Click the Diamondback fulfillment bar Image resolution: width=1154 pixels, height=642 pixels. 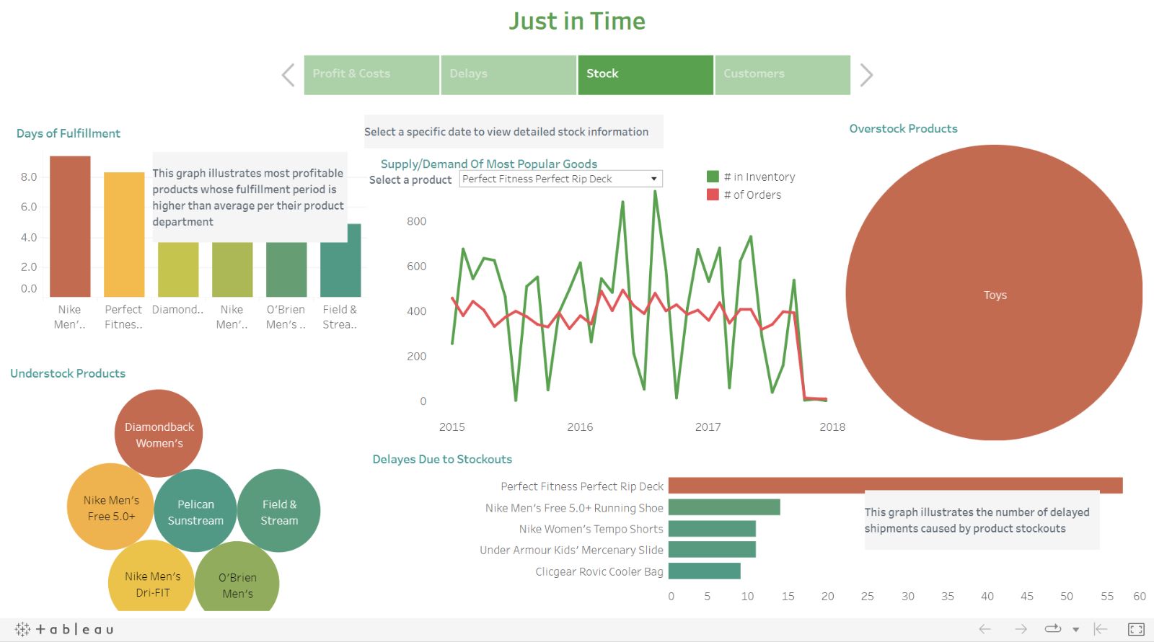[178, 269]
